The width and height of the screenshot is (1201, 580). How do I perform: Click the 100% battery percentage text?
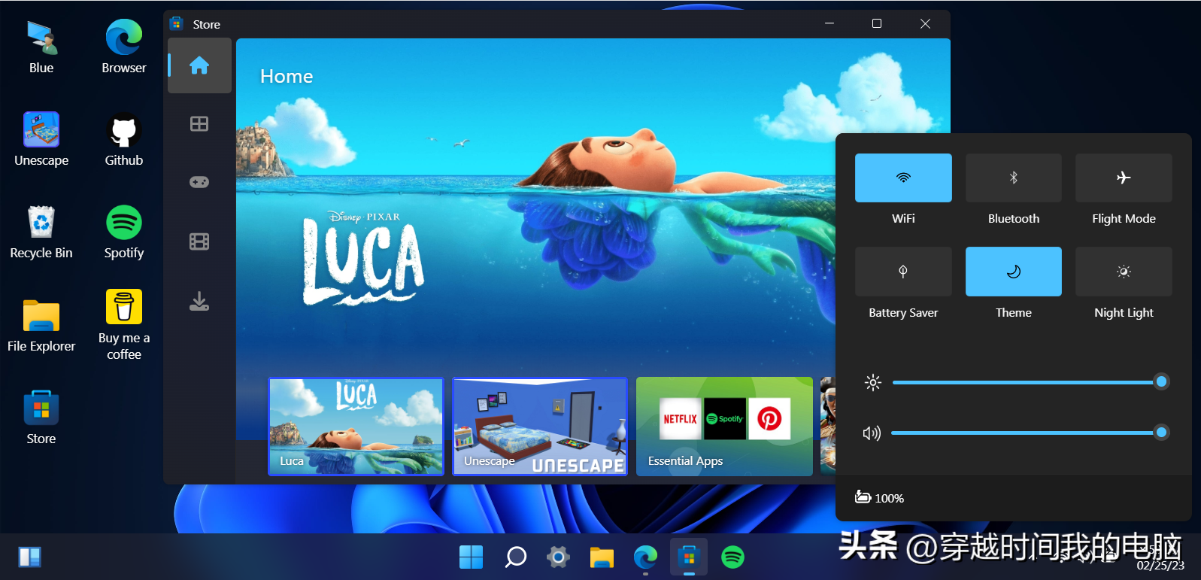[x=889, y=498]
